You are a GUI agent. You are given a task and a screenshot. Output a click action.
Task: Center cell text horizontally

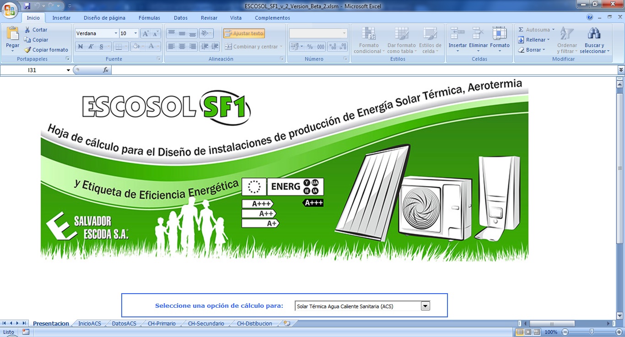pyautogui.click(x=182, y=46)
